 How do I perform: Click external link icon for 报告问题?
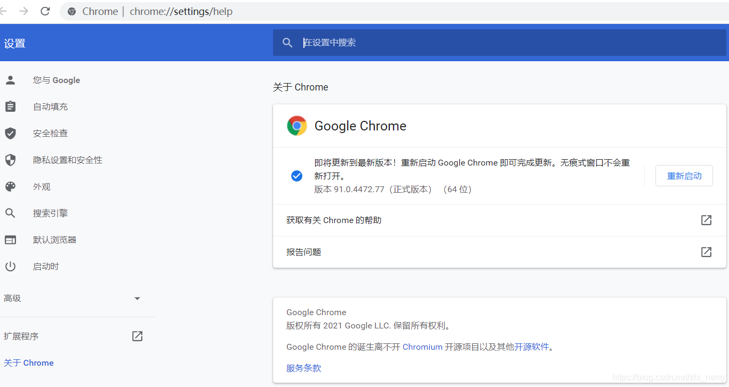(x=707, y=252)
